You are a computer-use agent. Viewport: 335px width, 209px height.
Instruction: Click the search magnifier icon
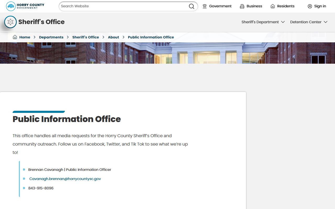tap(192, 6)
